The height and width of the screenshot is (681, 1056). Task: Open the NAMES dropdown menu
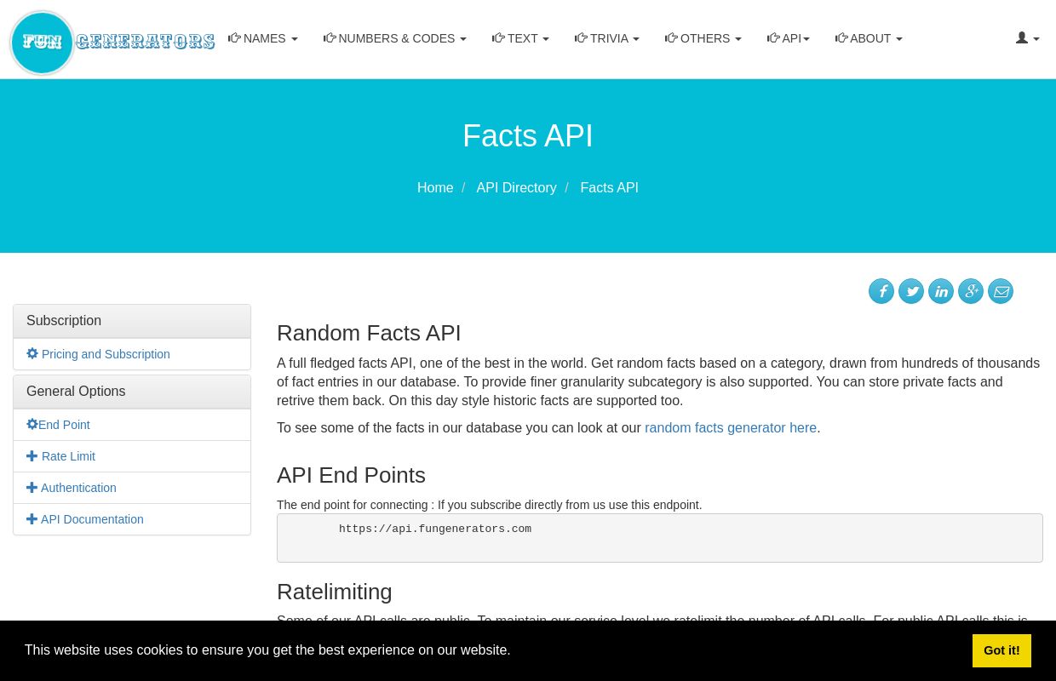pyautogui.click(x=263, y=38)
